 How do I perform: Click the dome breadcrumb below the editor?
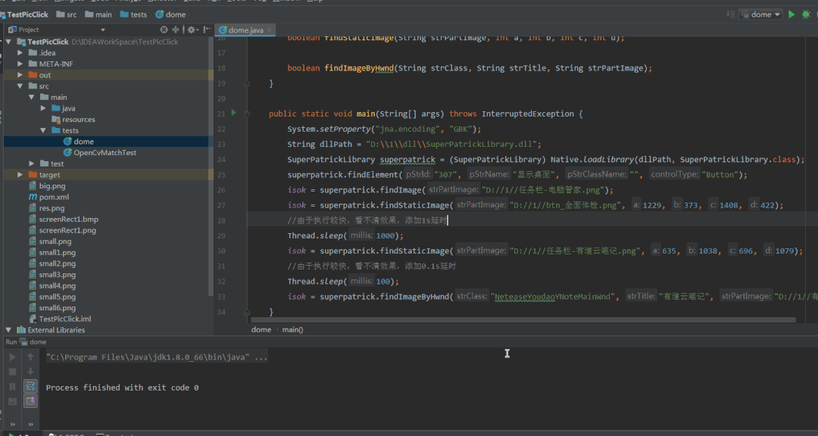pos(261,329)
